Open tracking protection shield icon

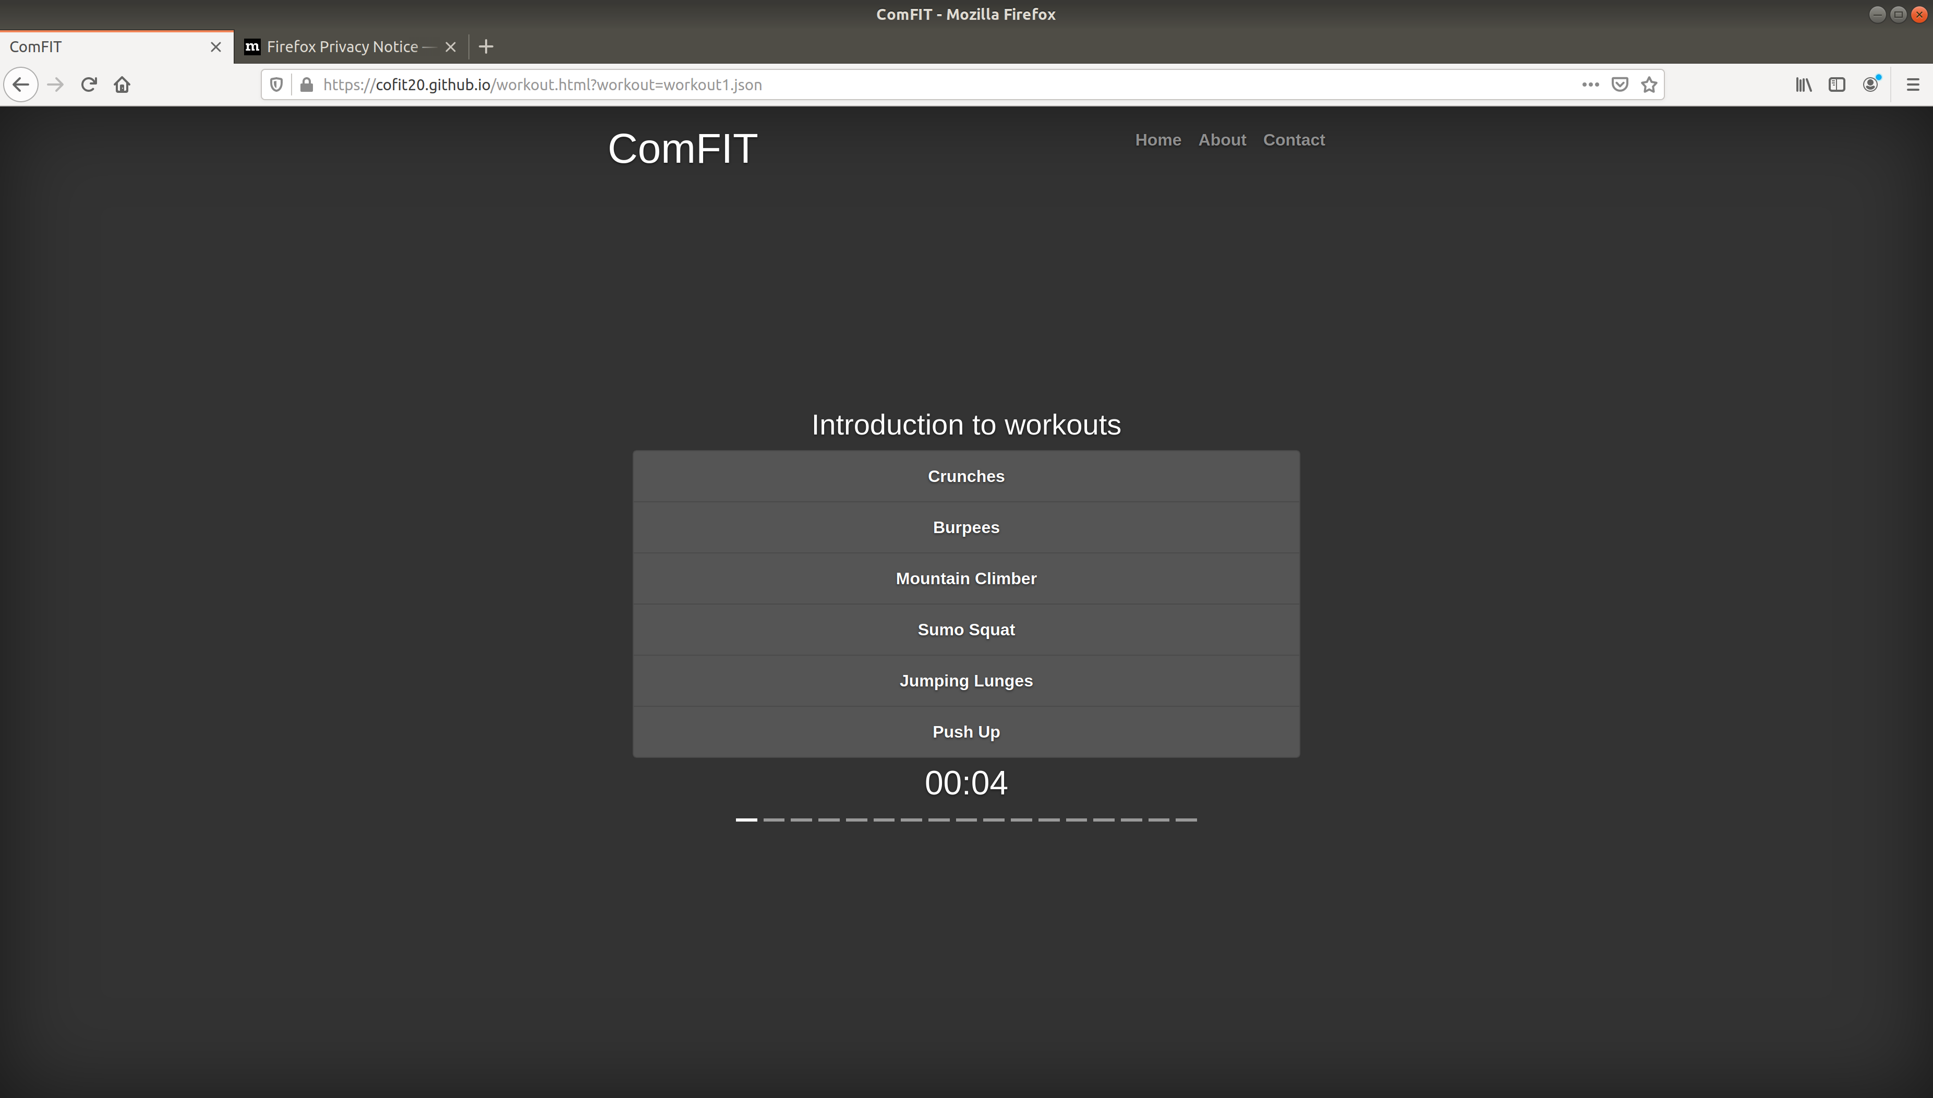tap(276, 85)
